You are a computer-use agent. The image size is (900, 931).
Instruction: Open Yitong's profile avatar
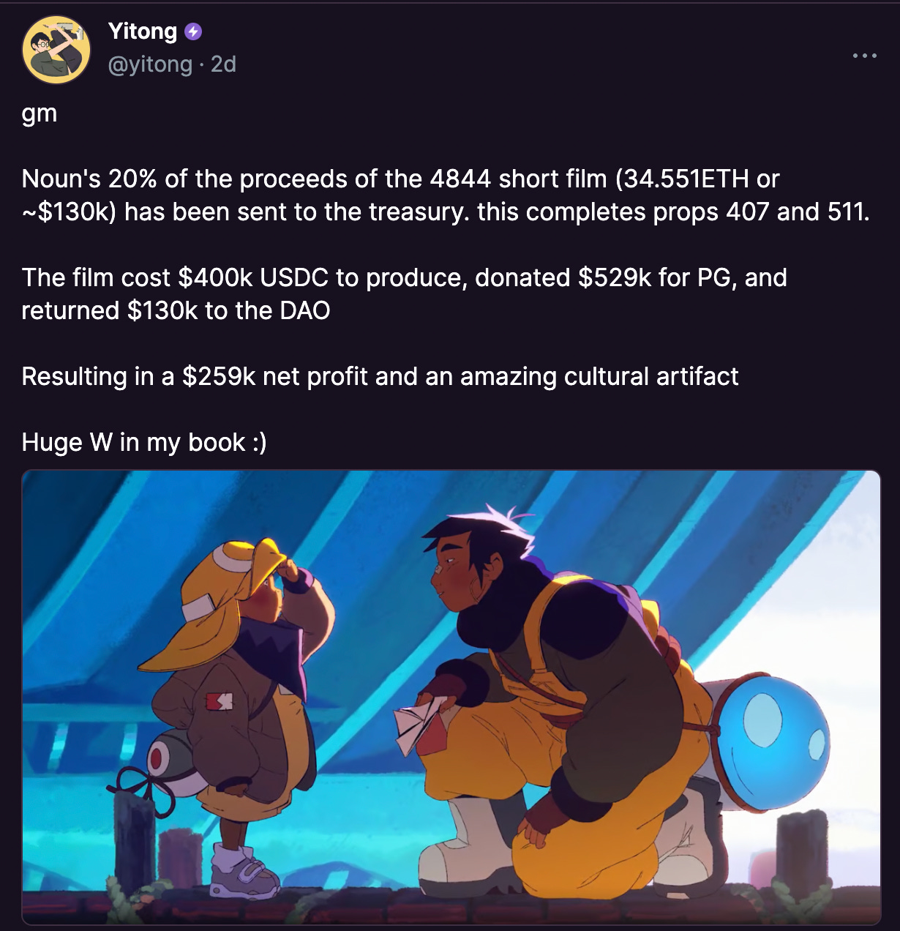[x=57, y=49]
